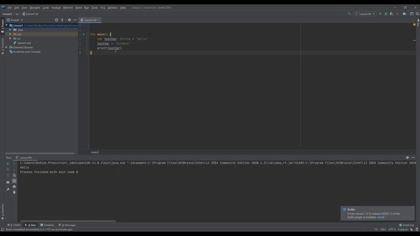Open Project panel settings gear
The image size is (420, 236).
(70, 20)
